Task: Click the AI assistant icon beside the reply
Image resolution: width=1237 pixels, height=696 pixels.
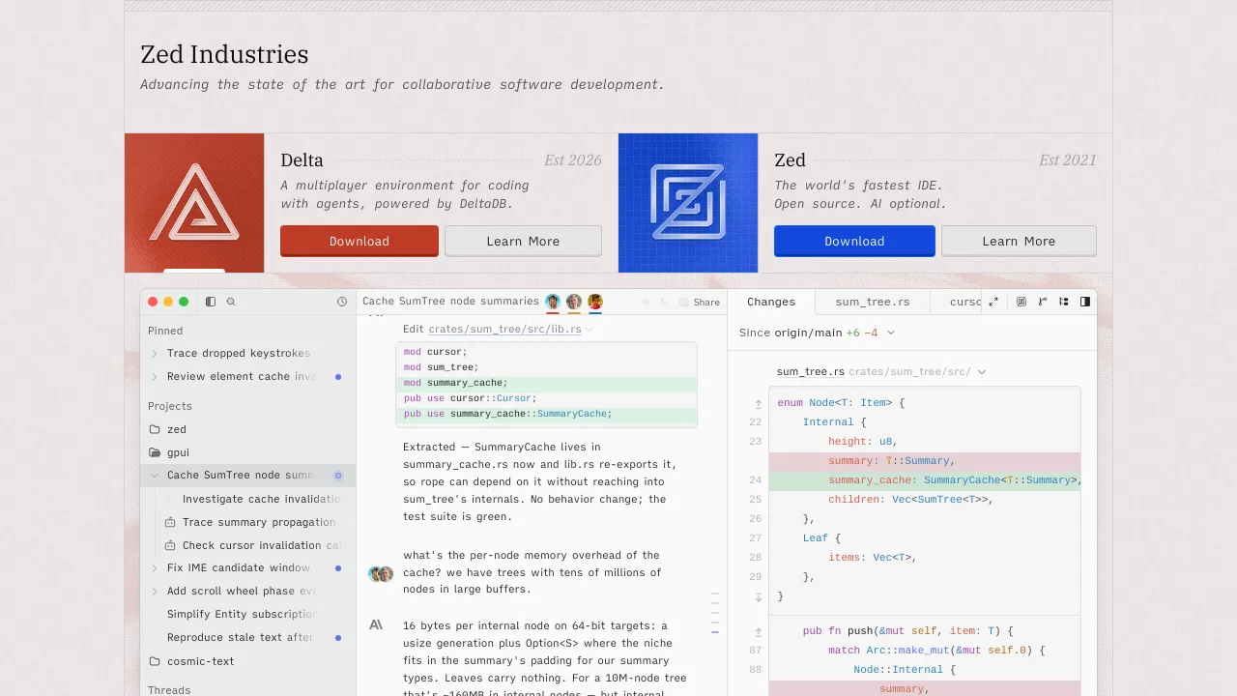Action: click(376, 625)
